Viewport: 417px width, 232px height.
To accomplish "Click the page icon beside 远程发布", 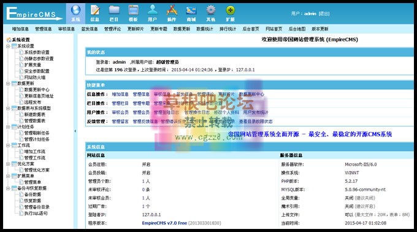I will [21, 102].
